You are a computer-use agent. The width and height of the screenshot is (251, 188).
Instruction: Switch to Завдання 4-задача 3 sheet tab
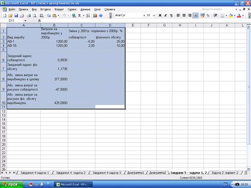tap(107, 173)
